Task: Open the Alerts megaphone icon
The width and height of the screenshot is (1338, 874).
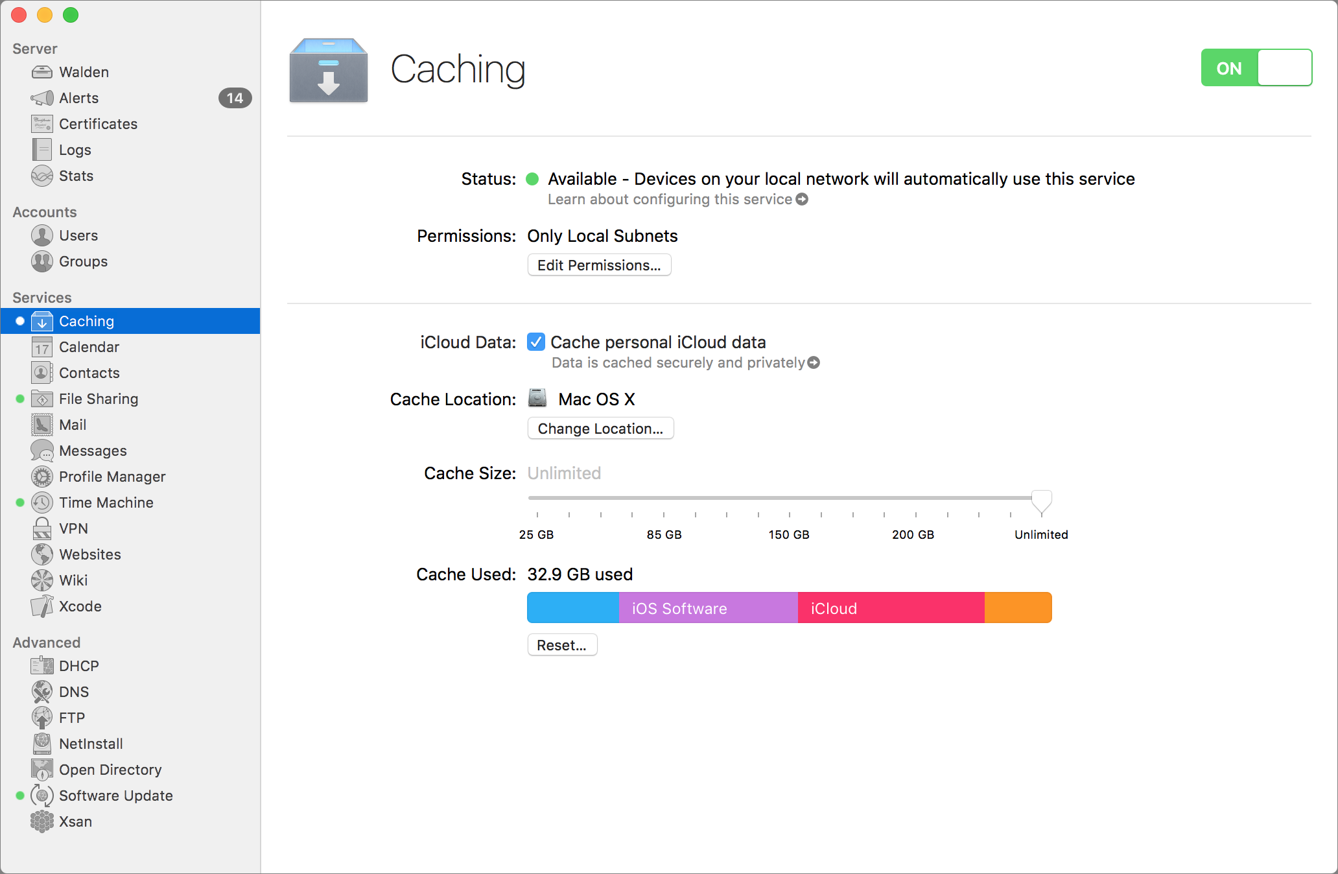Action: click(x=42, y=98)
